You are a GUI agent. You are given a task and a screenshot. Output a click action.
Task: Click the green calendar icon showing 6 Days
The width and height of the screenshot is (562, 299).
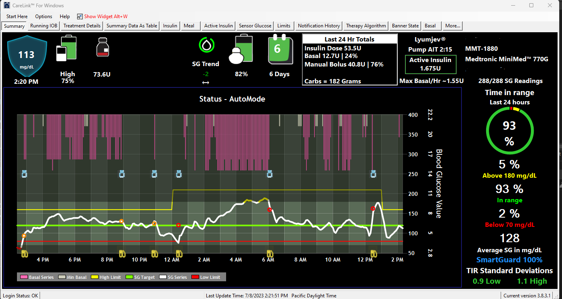[281, 48]
